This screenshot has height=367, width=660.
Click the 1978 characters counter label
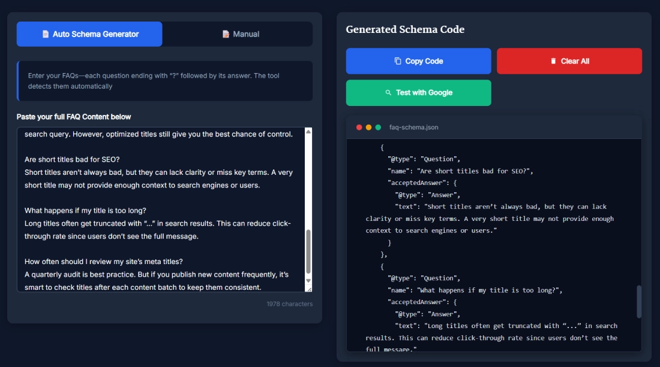tap(290, 304)
